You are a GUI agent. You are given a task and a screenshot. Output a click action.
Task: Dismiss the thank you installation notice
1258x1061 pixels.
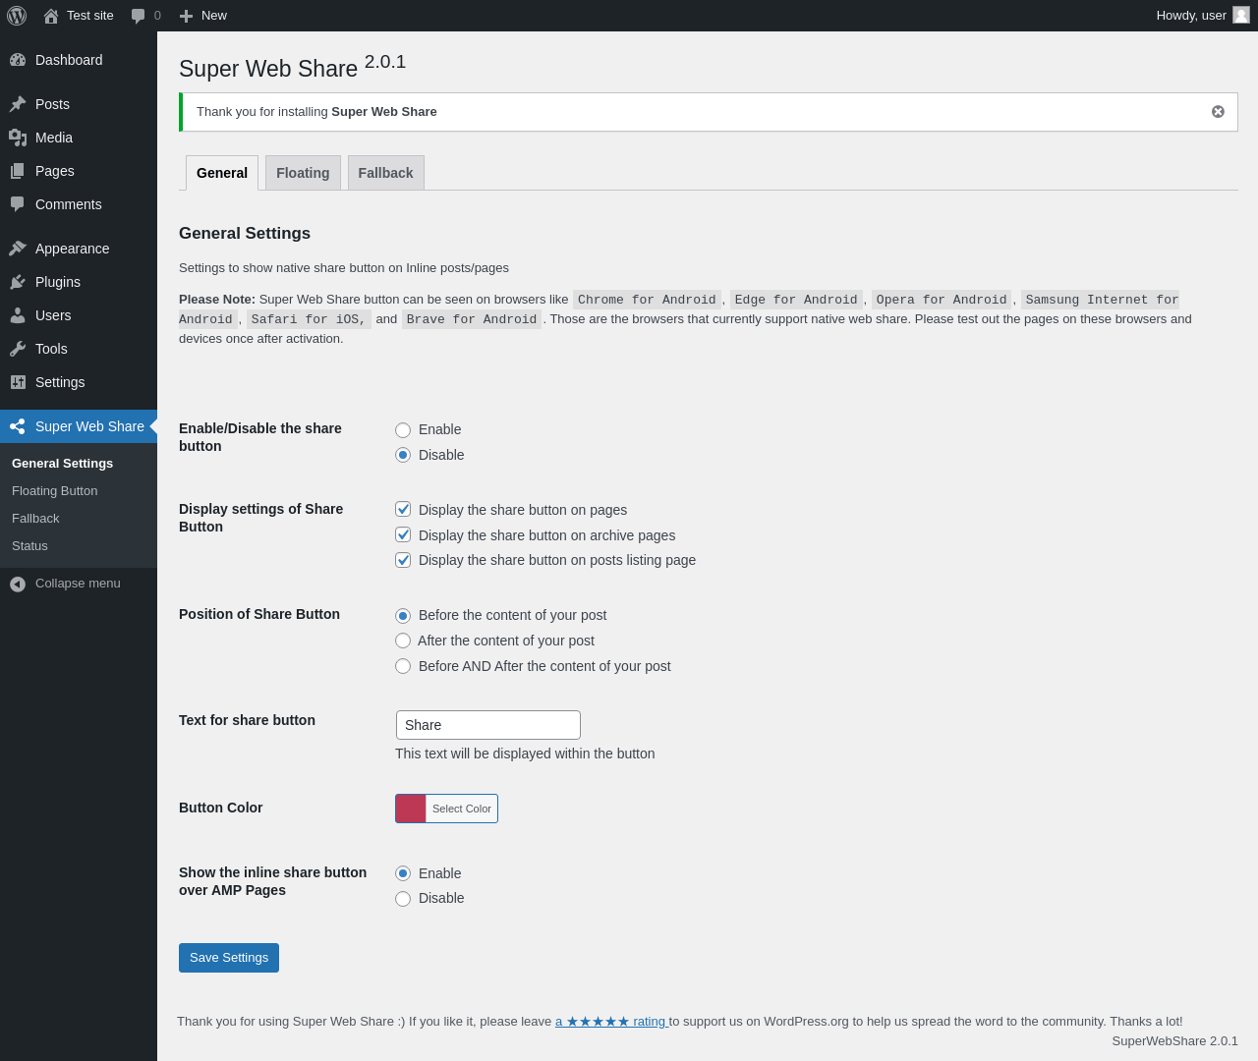[1218, 112]
